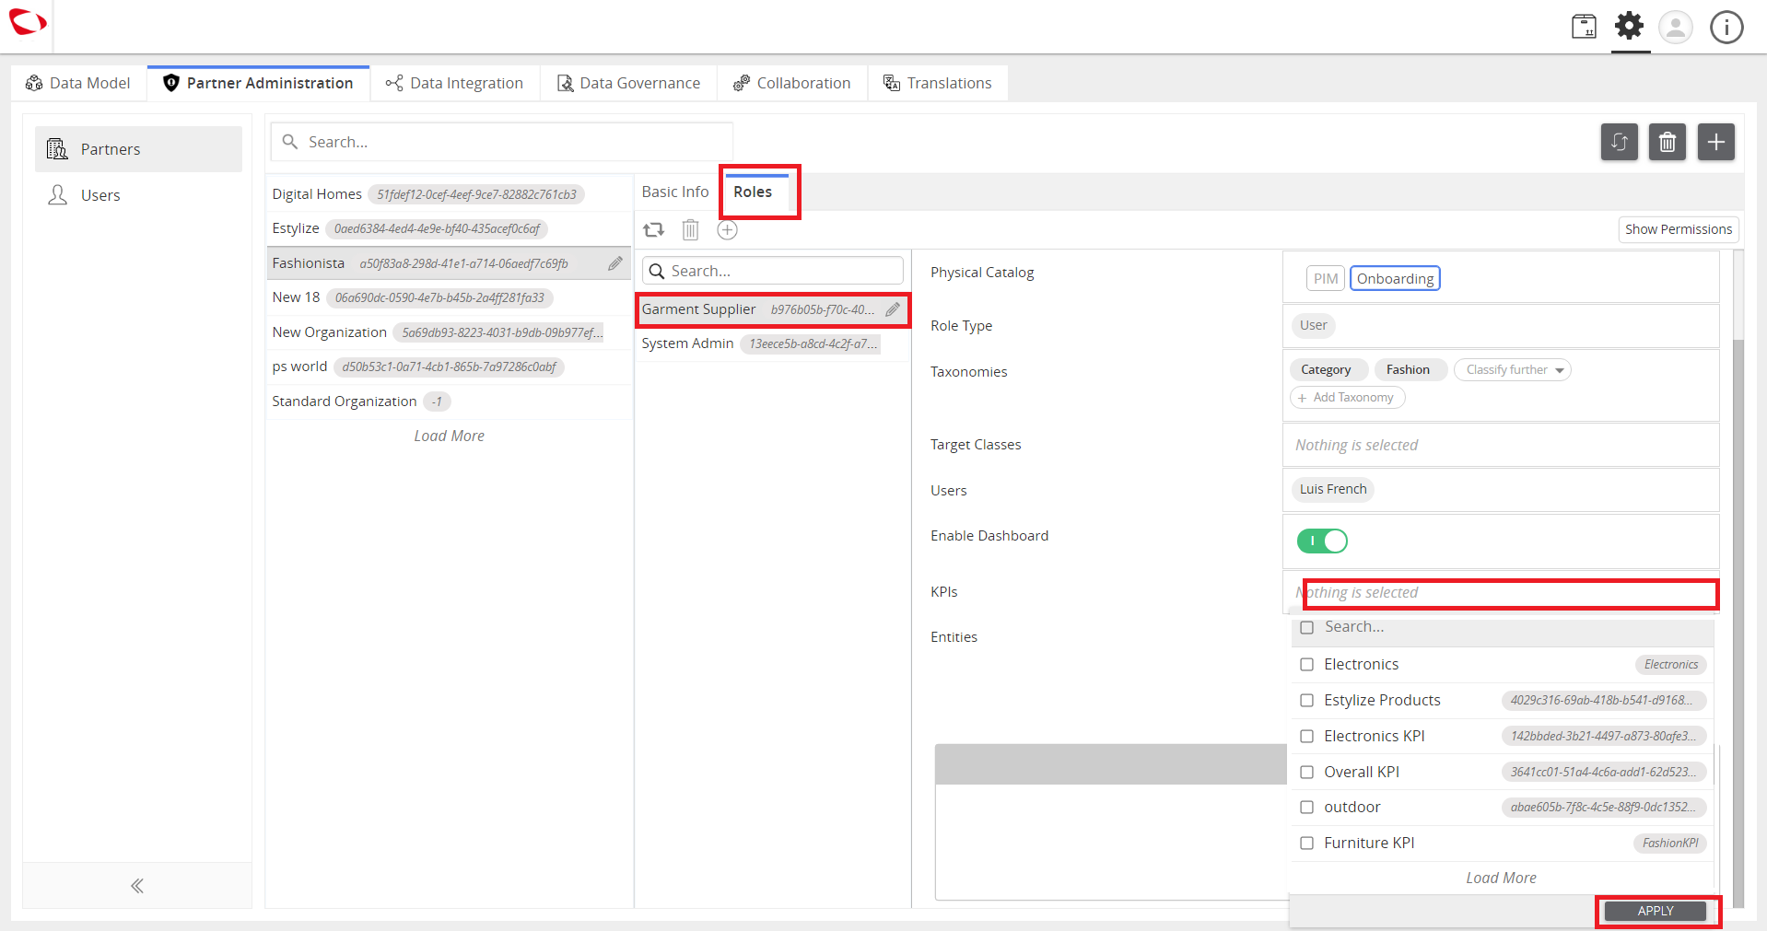Check the outdoor KPI checkbox

click(x=1306, y=807)
